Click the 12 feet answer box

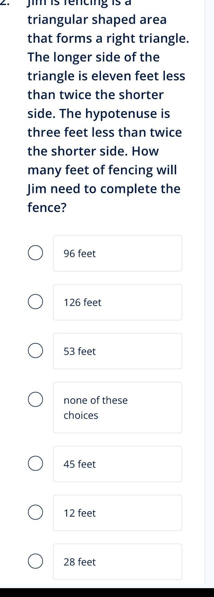(118, 513)
